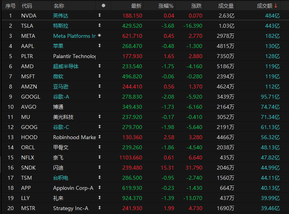Click the LLY price 924.370
The height and width of the screenshot is (214, 289).
(x=132, y=198)
